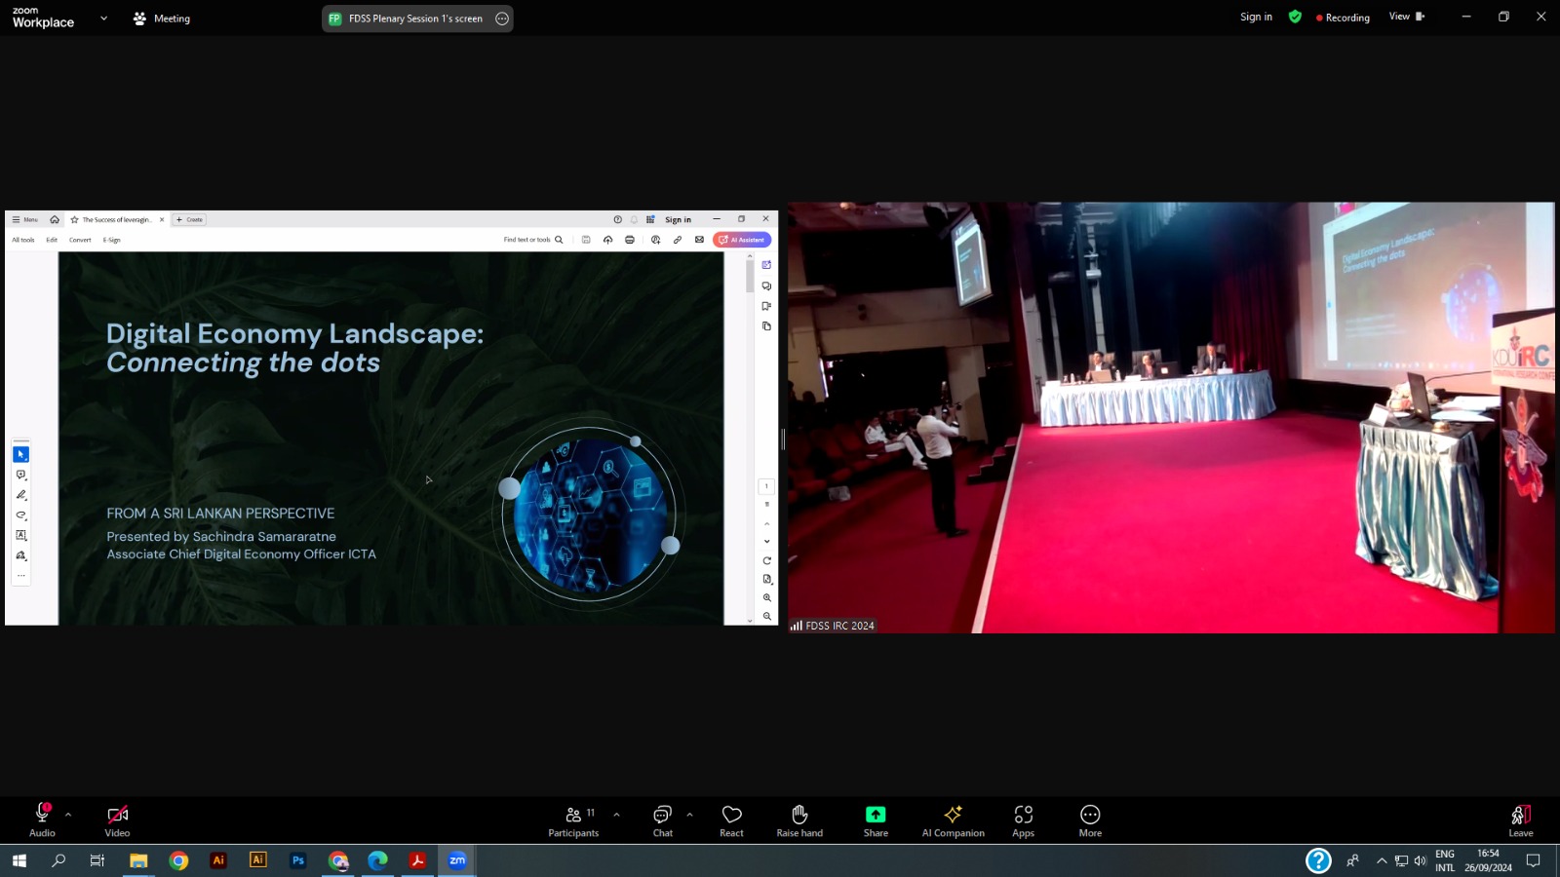Screen dimensions: 1560x877
Task: Click the save icon in shared Acrobat toolbar
Action: (586, 240)
